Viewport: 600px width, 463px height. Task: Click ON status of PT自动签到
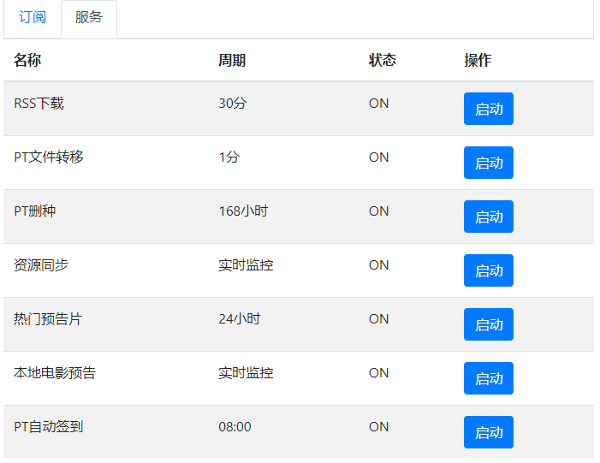pos(379,427)
